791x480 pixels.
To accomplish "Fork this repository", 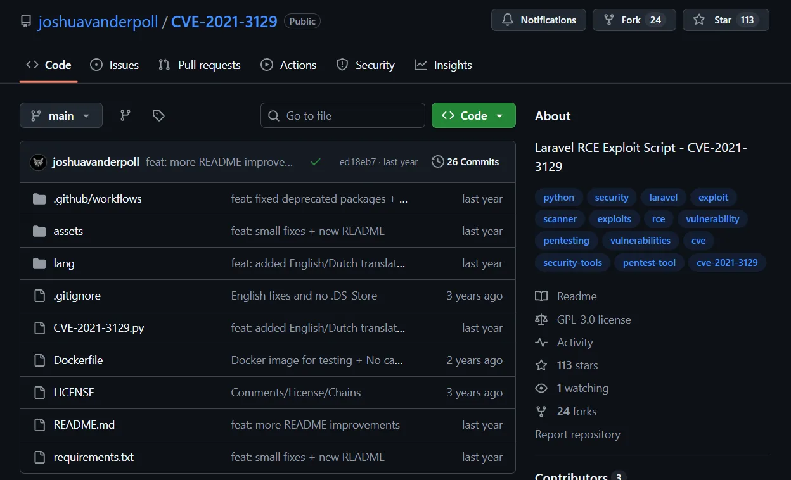I will pos(634,20).
